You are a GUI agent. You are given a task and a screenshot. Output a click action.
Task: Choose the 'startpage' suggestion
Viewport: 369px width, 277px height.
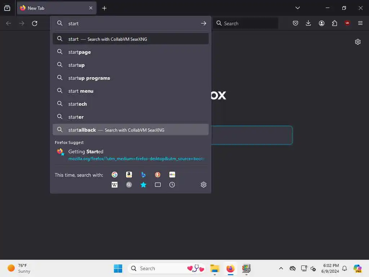tap(130, 52)
